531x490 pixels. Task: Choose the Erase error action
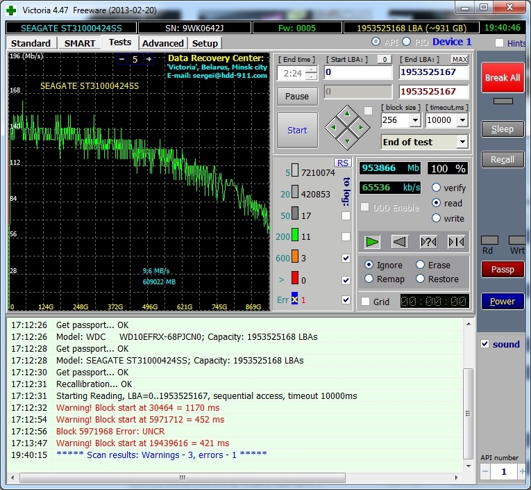420,265
